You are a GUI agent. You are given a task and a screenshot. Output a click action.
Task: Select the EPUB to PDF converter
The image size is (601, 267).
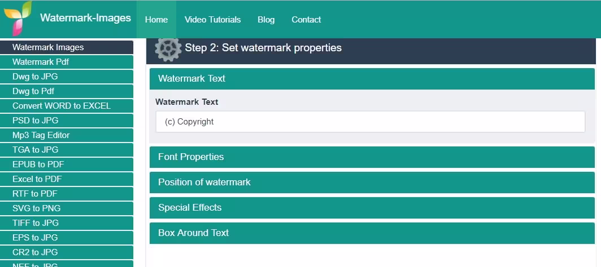click(x=67, y=164)
